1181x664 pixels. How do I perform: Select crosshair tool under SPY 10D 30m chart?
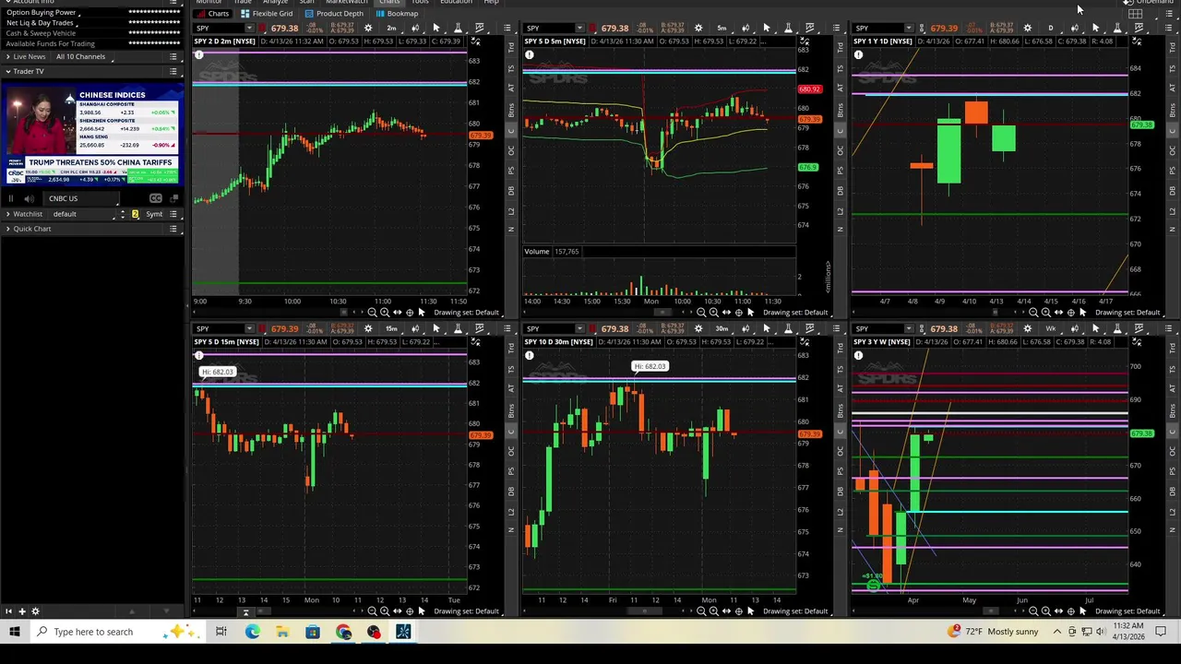pyautogui.click(x=738, y=611)
